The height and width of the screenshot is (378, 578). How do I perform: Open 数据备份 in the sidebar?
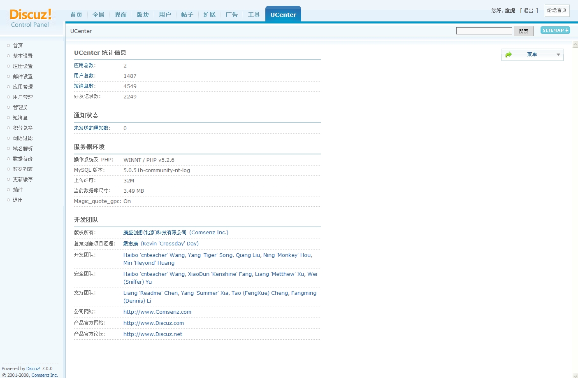pyautogui.click(x=23, y=159)
